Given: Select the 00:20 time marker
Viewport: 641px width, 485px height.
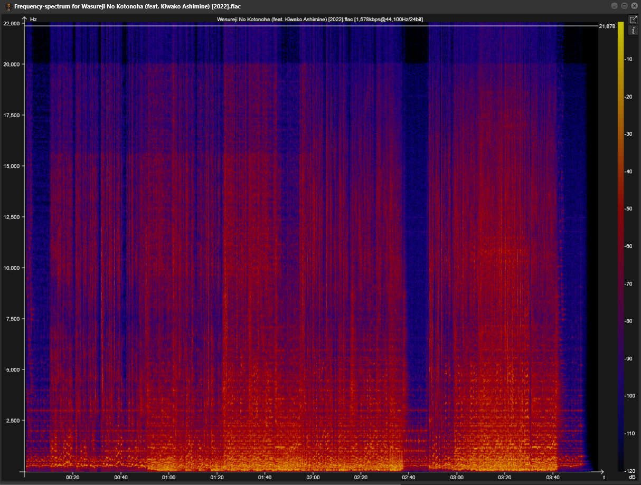Looking at the screenshot, I should pos(73,477).
